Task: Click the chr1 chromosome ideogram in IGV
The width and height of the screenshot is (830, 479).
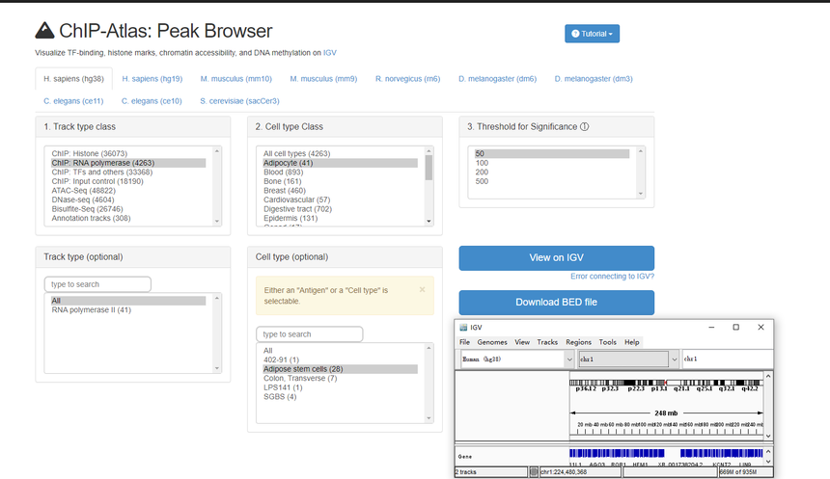Action: click(666, 383)
